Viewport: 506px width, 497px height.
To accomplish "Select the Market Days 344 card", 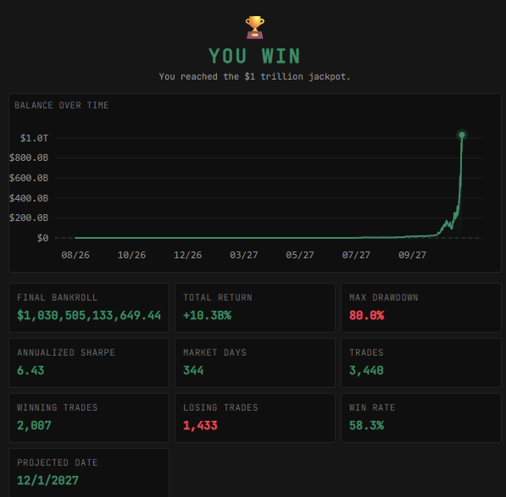I will pos(255,362).
